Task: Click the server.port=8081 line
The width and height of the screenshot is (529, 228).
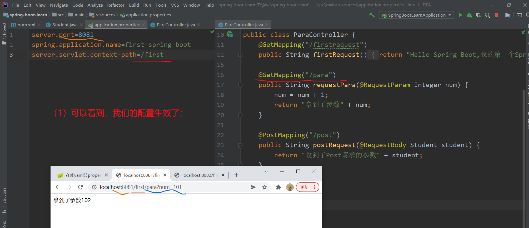Action: tap(62, 35)
